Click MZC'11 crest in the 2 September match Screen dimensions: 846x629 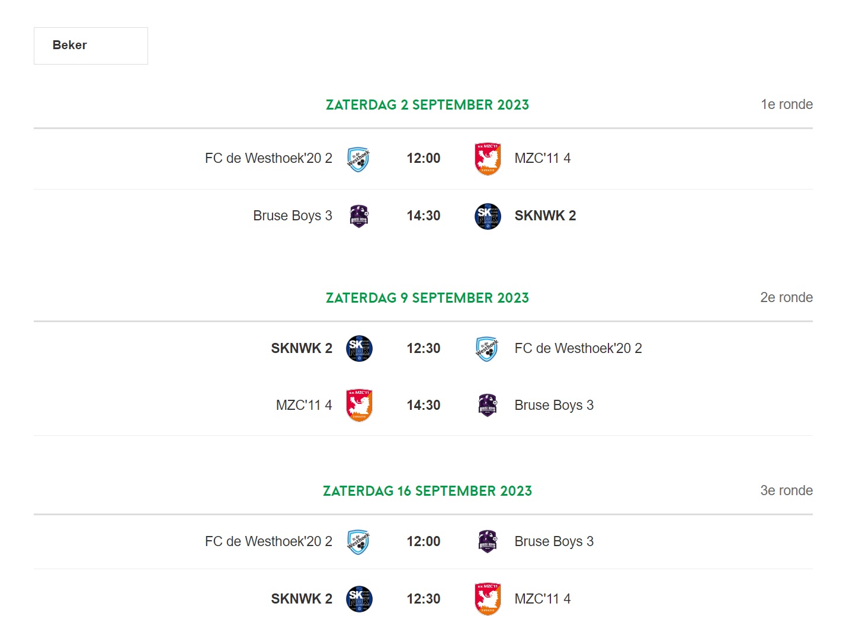[488, 159]
